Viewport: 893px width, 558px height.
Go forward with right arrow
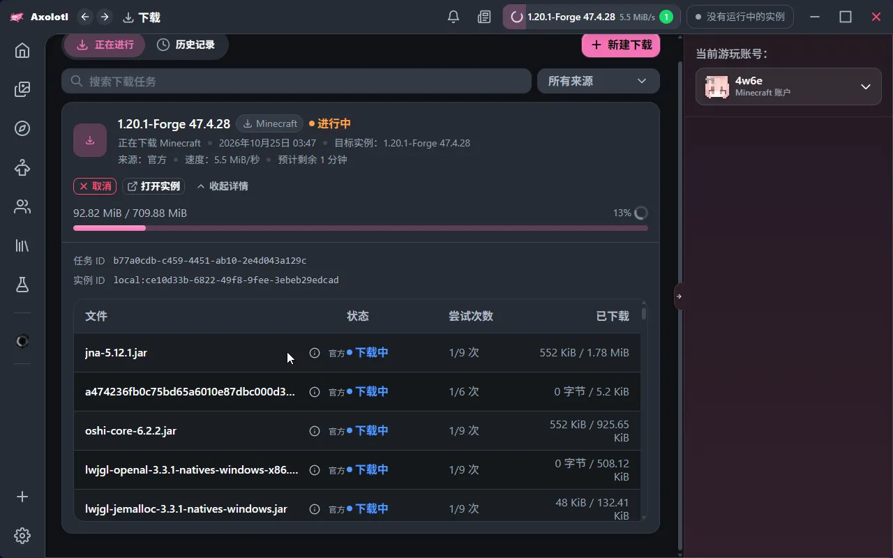(105, 17)
